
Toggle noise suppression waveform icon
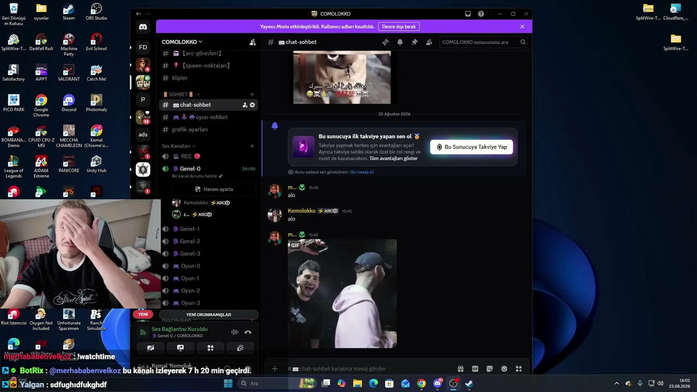(235, 332)
